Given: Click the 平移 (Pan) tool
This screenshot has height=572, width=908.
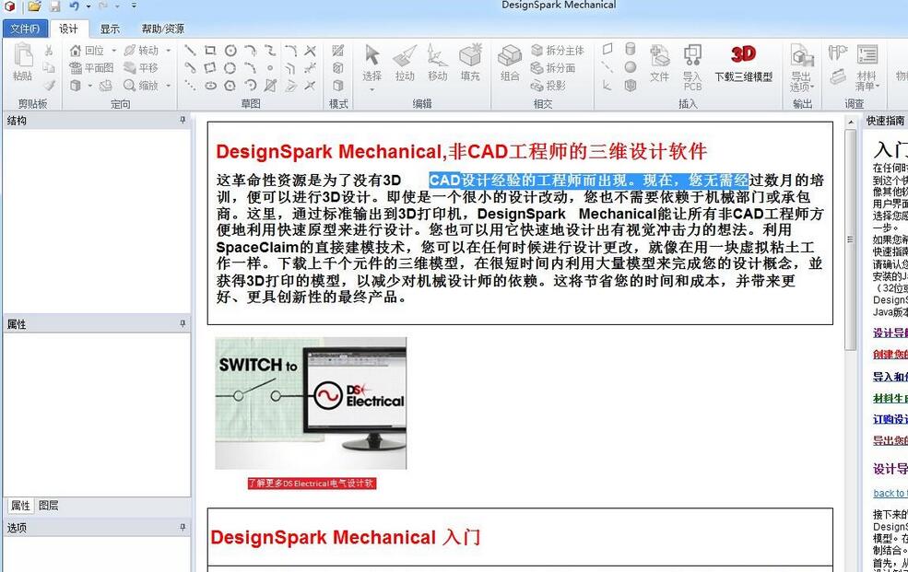Looking at the screenshot, I should [141, 68].
